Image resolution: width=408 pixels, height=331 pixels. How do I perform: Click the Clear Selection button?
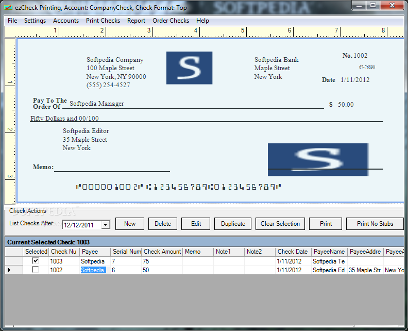pyautogui.click(x=280, y=224)
